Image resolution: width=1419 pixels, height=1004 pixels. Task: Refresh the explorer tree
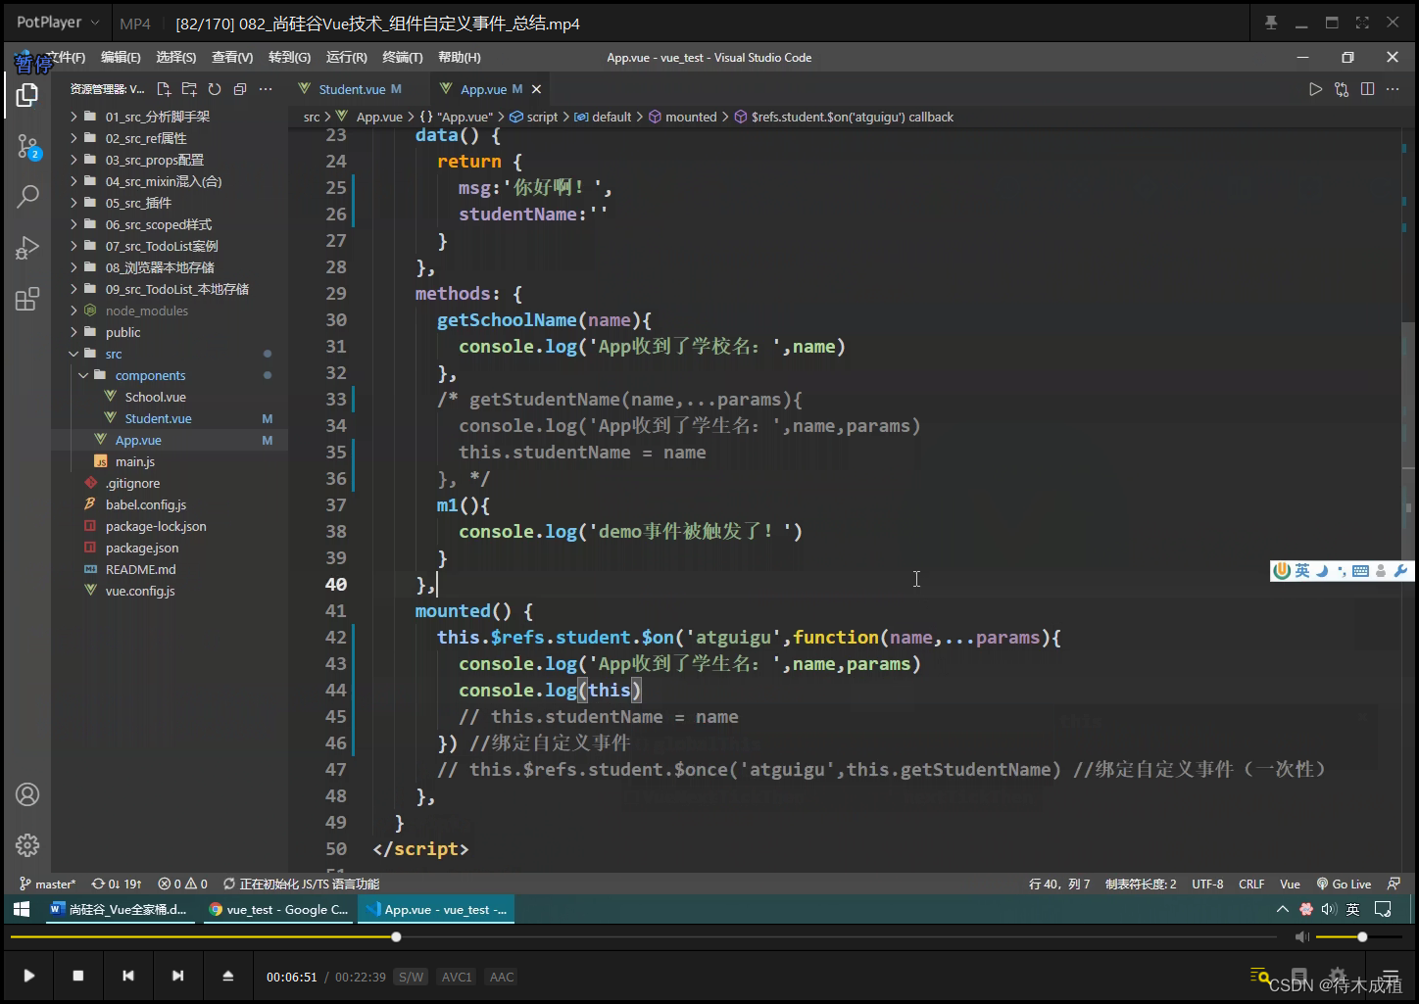coord(215,89)
